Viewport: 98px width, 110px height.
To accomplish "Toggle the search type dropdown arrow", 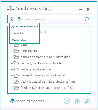I will (x=12, y=19).
